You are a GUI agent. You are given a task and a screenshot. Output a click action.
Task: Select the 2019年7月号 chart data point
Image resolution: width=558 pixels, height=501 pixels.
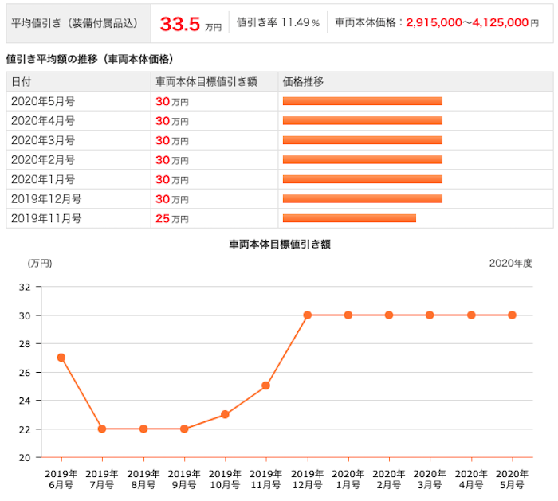click(x=102, y=429)
